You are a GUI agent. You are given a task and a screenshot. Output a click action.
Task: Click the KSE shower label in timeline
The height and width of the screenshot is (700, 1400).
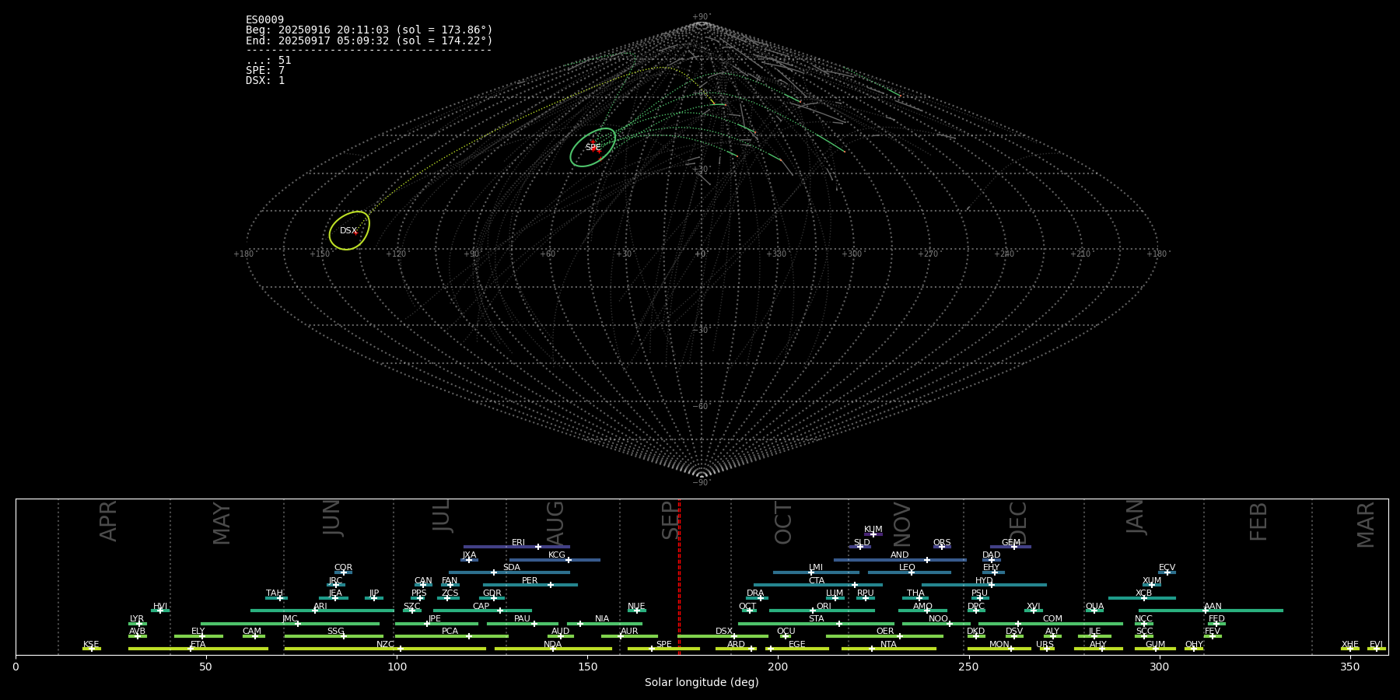tap(91, 645)
